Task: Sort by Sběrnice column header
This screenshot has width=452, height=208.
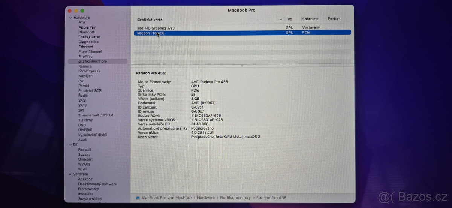Action: click(310, 19)
